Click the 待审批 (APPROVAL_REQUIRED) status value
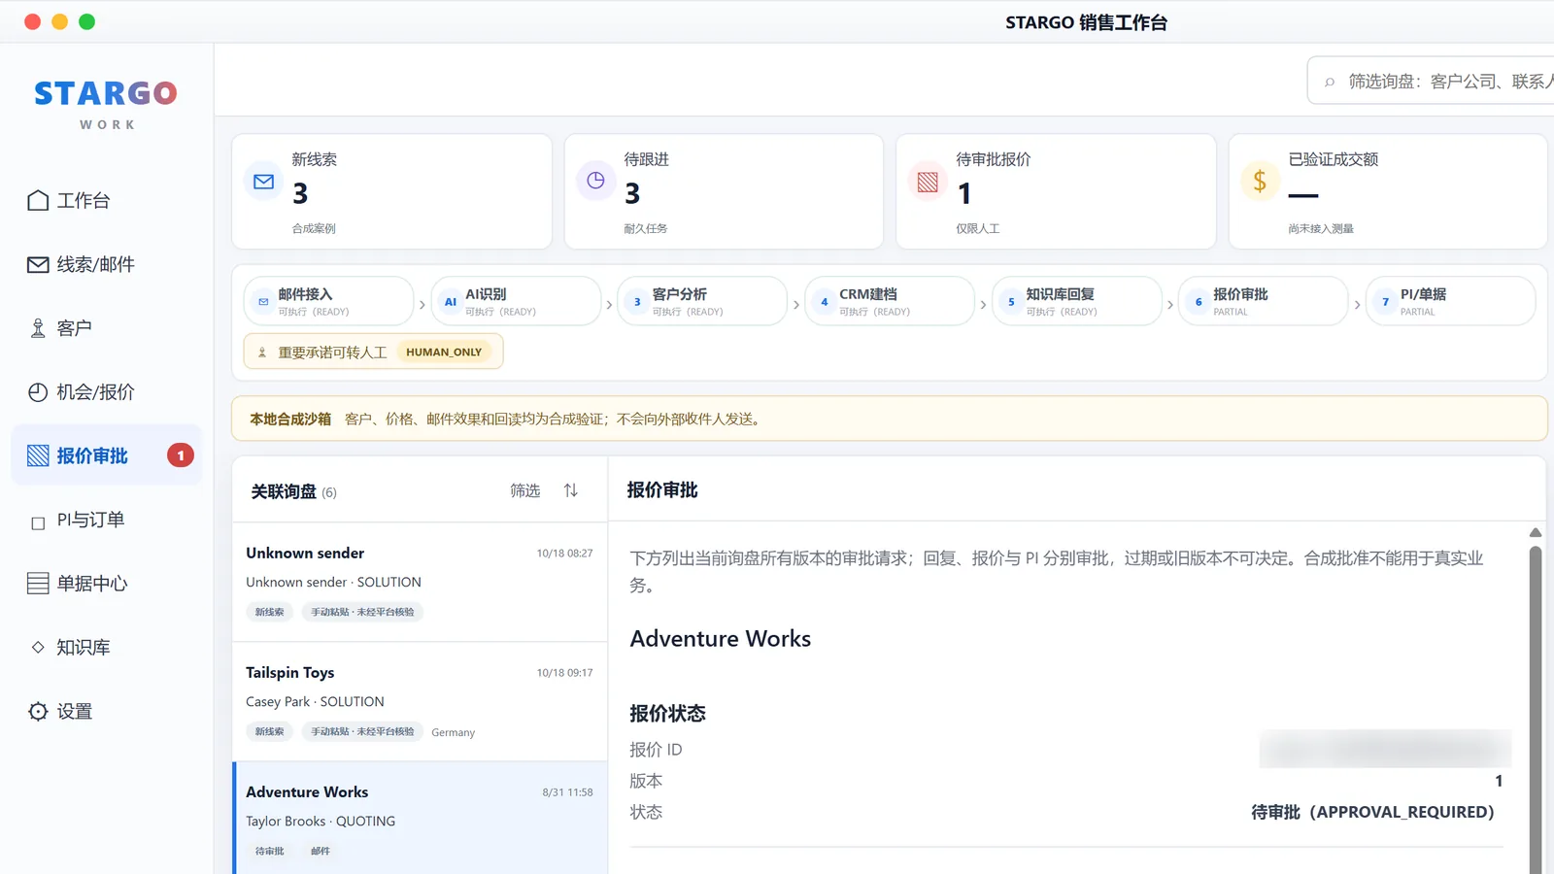The height and width of the screenshot is (874, 1554). [1372, 812]
